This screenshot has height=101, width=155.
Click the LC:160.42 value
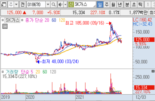[142, 20]
